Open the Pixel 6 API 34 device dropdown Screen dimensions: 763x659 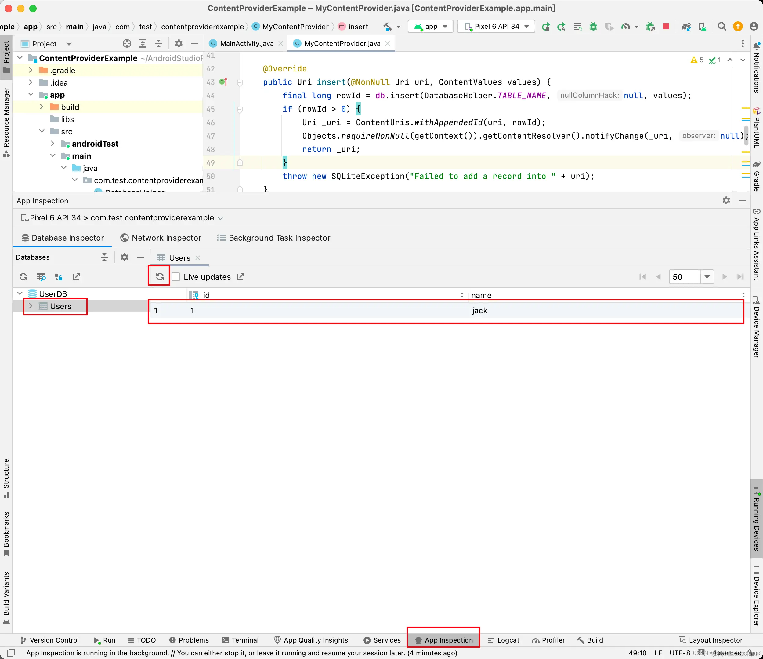pyautogui.click(x=496, y=27)
